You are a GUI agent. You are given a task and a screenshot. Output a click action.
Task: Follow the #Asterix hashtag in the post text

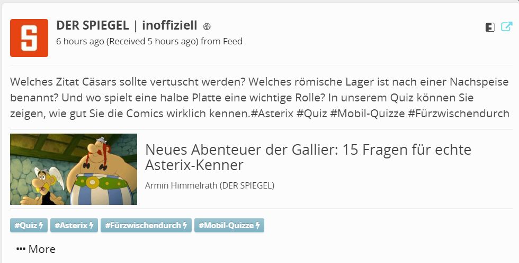point(274,113)
